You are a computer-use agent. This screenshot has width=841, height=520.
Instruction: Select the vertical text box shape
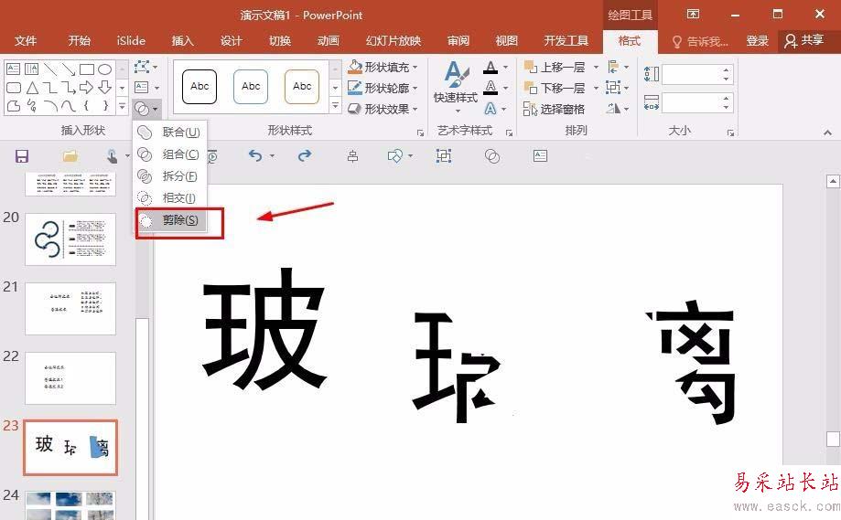tap(31, 69)
